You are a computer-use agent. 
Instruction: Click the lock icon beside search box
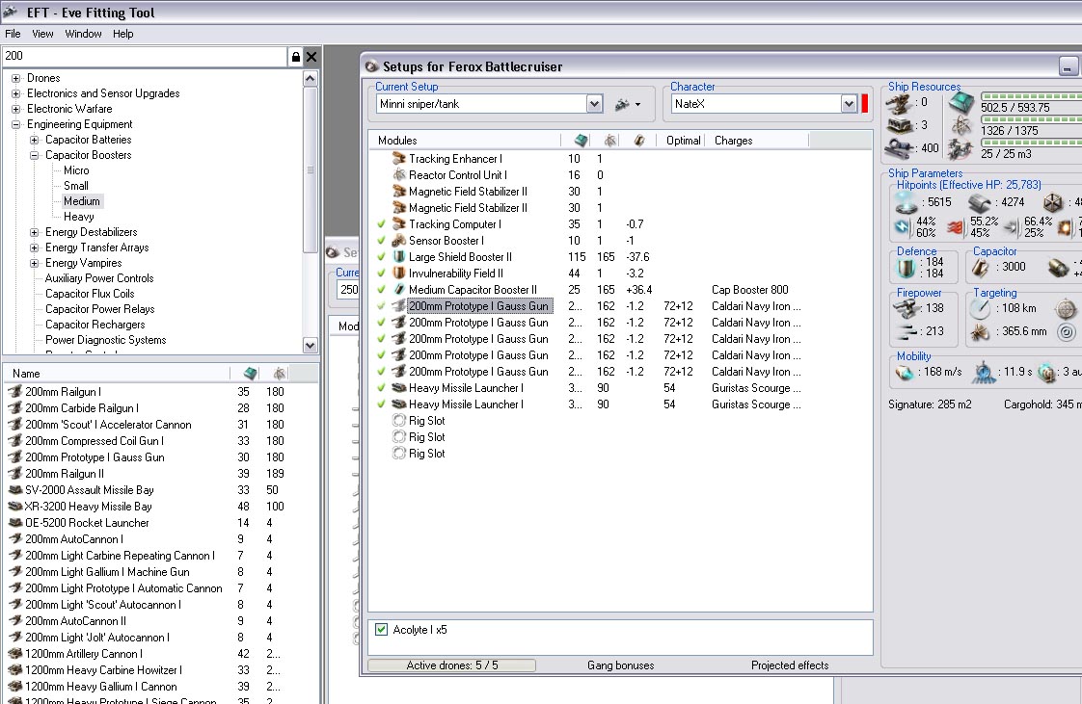(x=295, y=57)
